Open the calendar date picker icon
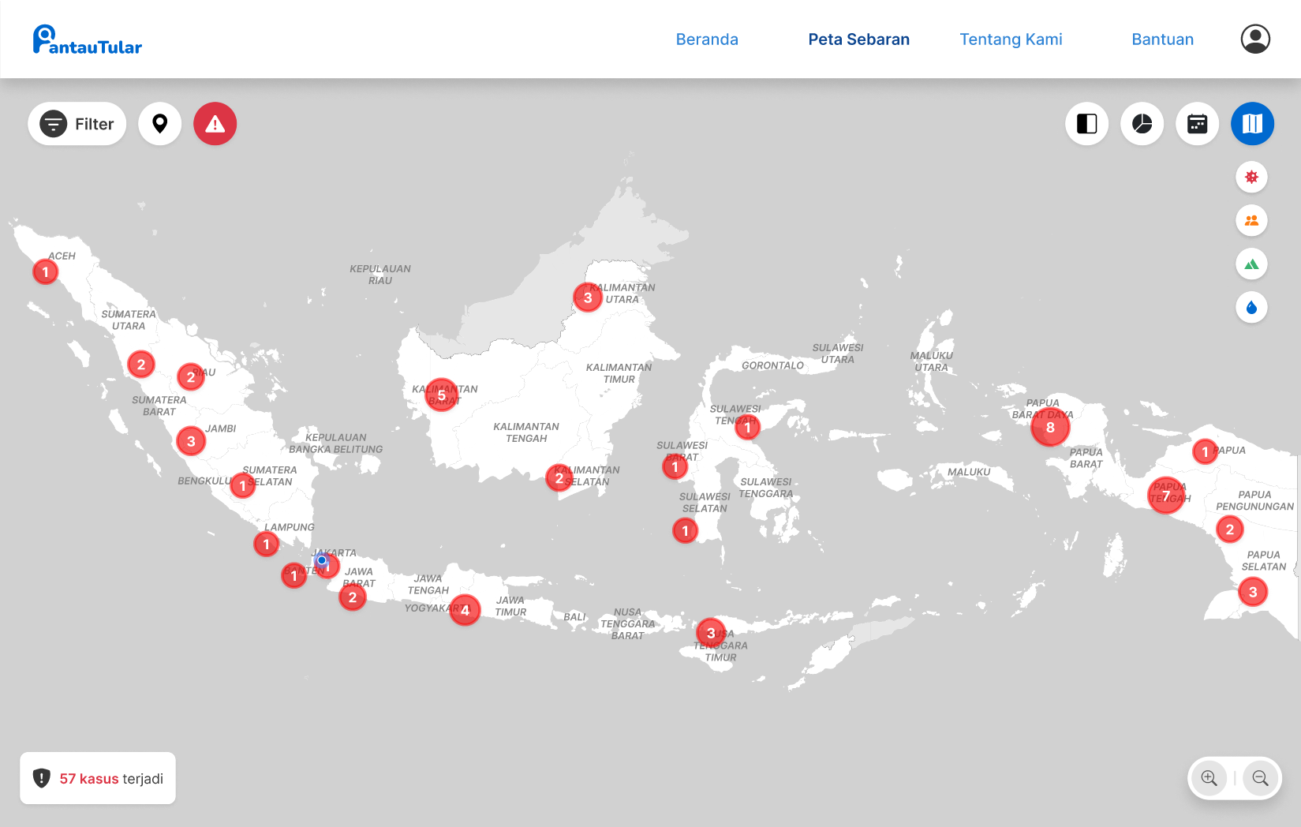Image resolution: width=1301 pixels, height=827 pixels. tap(1197, 124)
